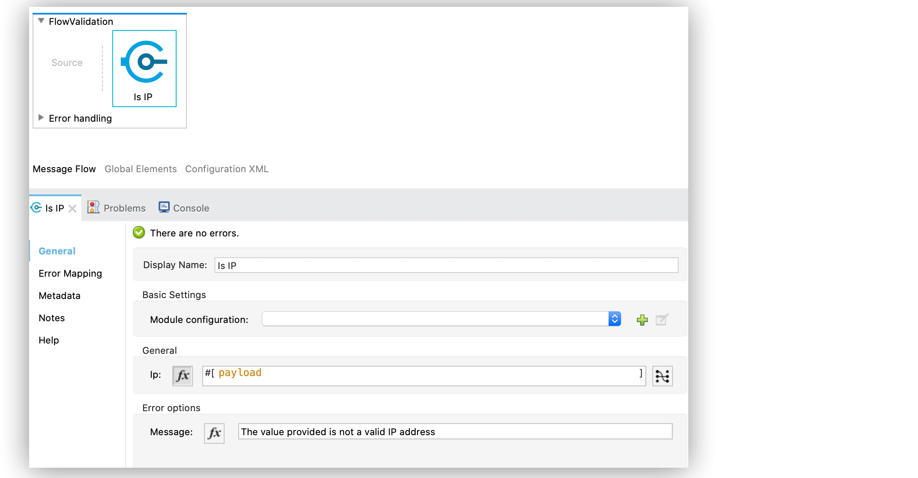Toggle fx expression mode for Message field

(214, 433)
